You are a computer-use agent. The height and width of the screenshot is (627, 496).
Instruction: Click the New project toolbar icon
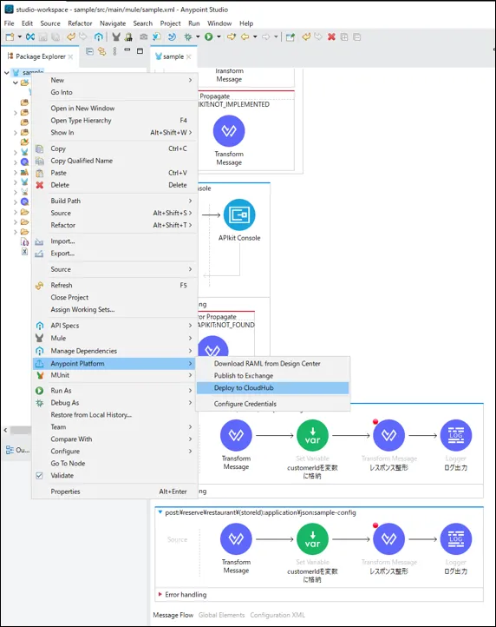10,36
